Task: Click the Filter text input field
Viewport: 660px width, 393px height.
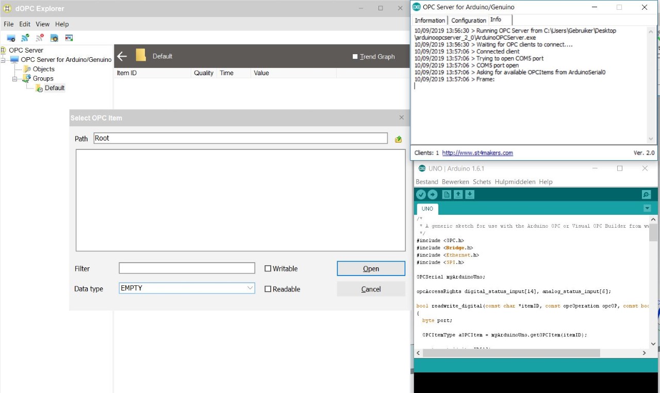Action: 187,268
